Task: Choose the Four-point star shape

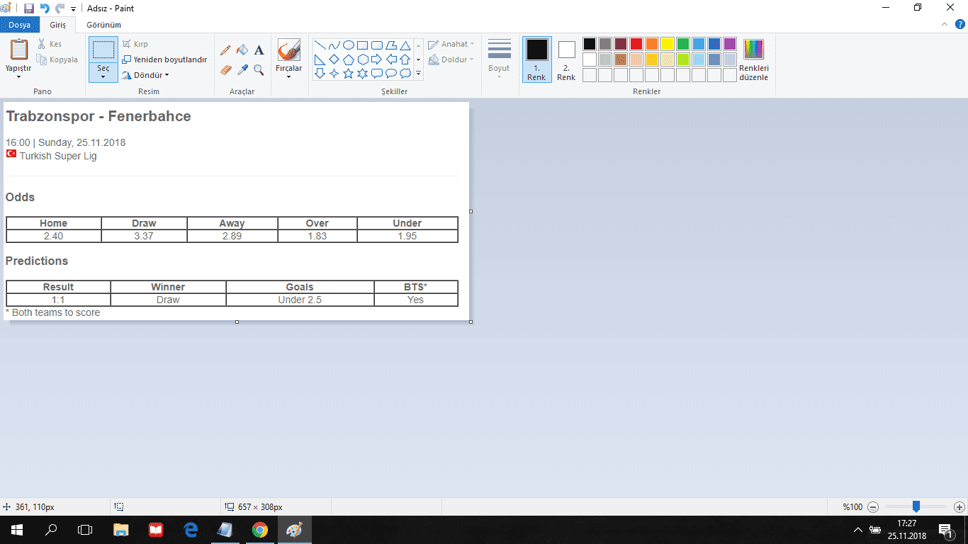Action: click(x=334, y=74)
